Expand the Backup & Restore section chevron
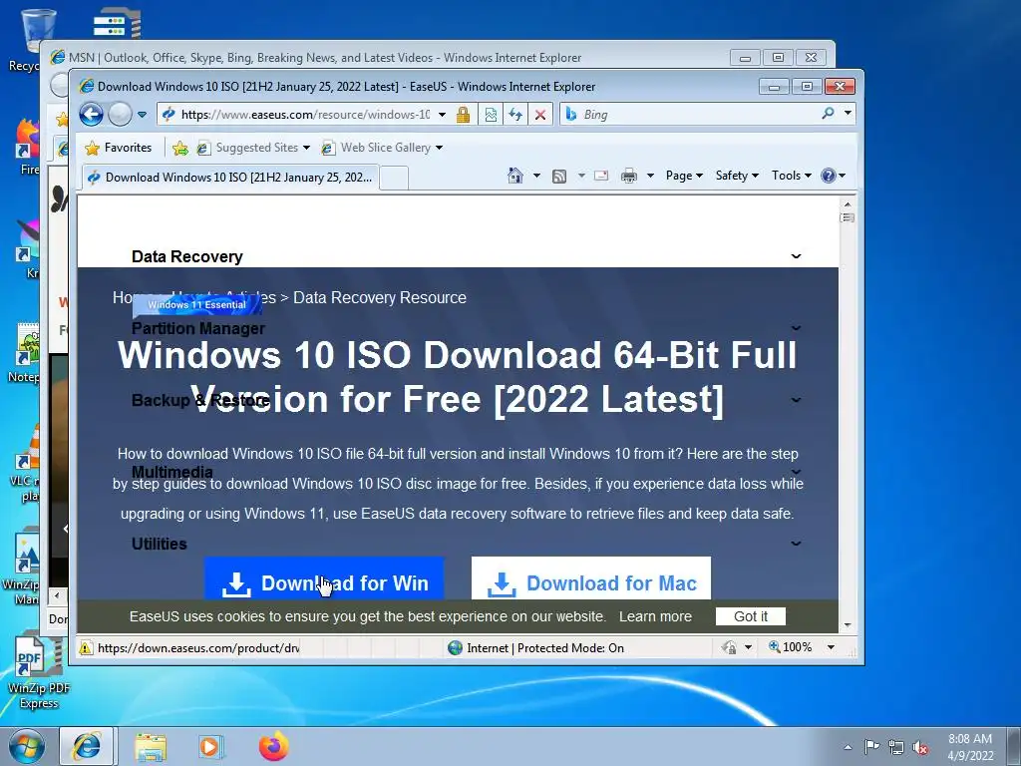Viewport: 1021px width, 766px height. click(796, 400)
